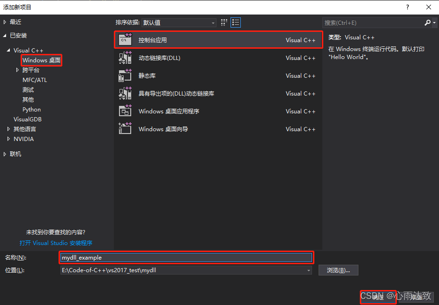Click the Dynamic-Link Library (DLL) template icon
The image size is (439, 305).
(x=125, y=58)
